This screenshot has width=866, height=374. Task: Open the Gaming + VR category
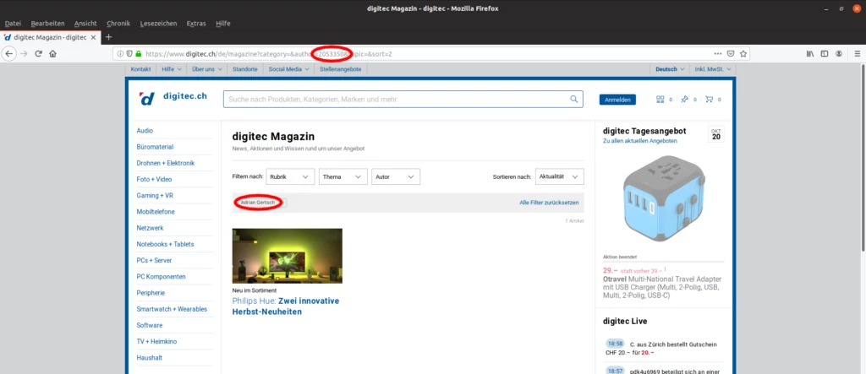[x=155, y=195]
